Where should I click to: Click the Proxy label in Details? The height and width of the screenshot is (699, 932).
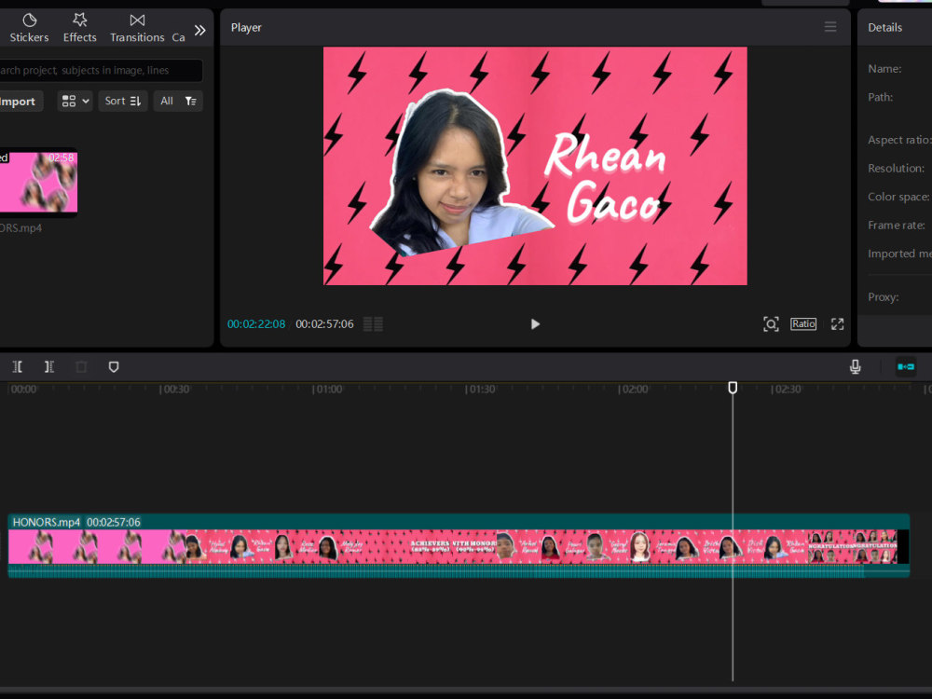point(884,297)
